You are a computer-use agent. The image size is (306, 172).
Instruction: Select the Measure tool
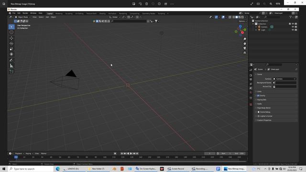(11, 66)
